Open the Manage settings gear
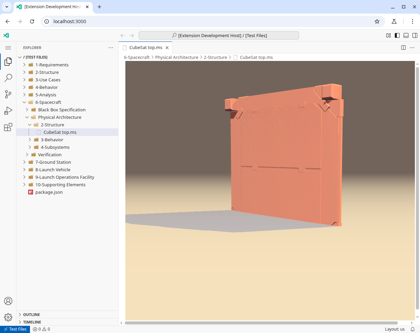Image resolution: width=420 pixels, height=333 pixels. pos(8,317)
